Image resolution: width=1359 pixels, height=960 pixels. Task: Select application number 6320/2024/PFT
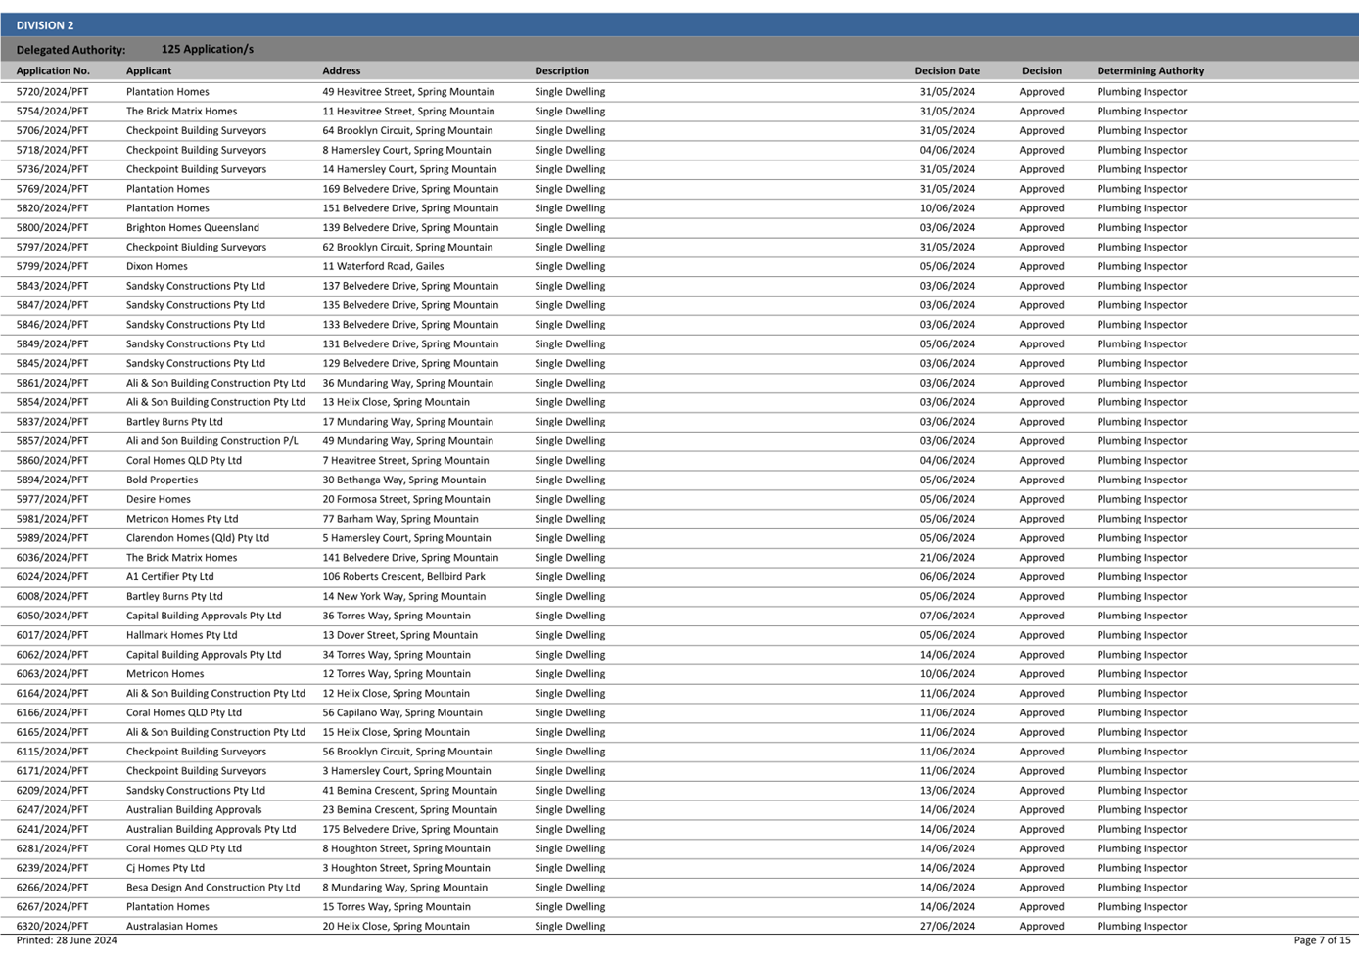(x=52, y=926)
